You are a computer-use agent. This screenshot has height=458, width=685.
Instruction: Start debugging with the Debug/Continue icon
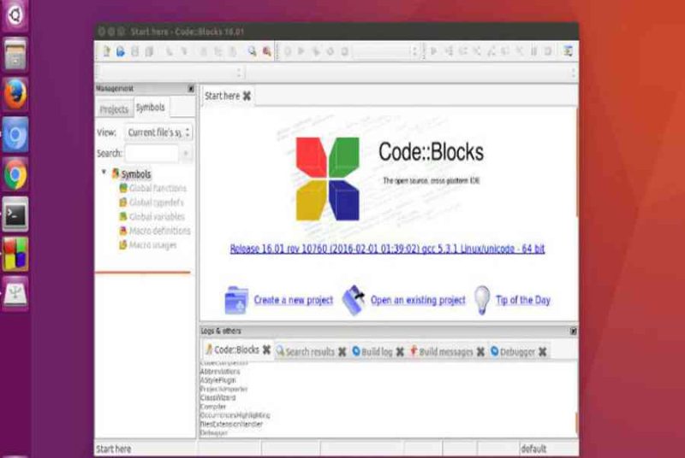434,51
